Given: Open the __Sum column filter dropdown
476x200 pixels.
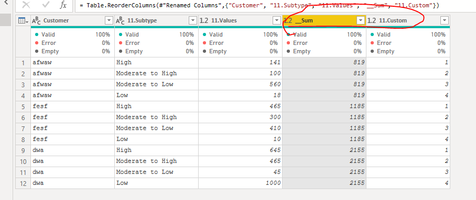Looking at the screenshot, I should pyautogui.click(x=361, y=20).
